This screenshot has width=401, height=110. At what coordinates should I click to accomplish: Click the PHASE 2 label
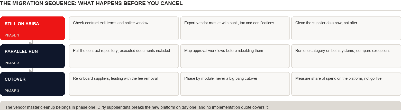(12, 63)
